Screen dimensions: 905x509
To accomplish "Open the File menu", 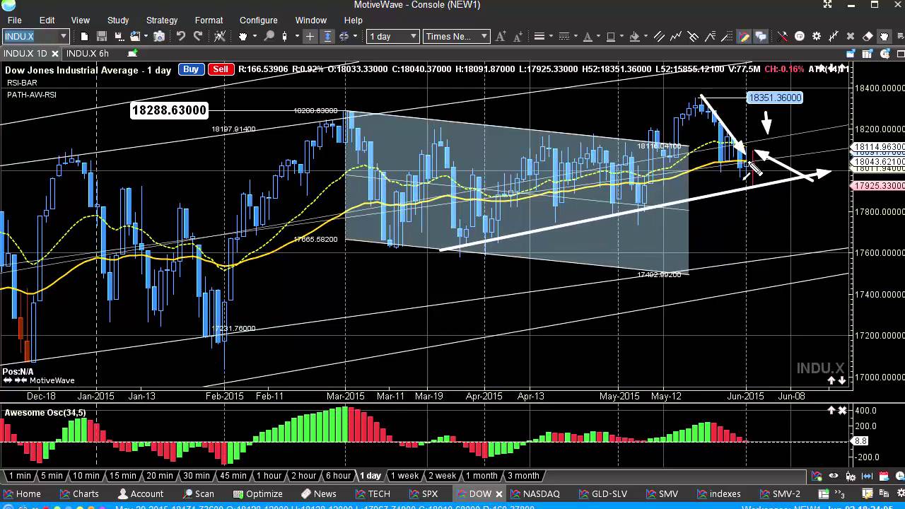I will click(x=14, y=21).
